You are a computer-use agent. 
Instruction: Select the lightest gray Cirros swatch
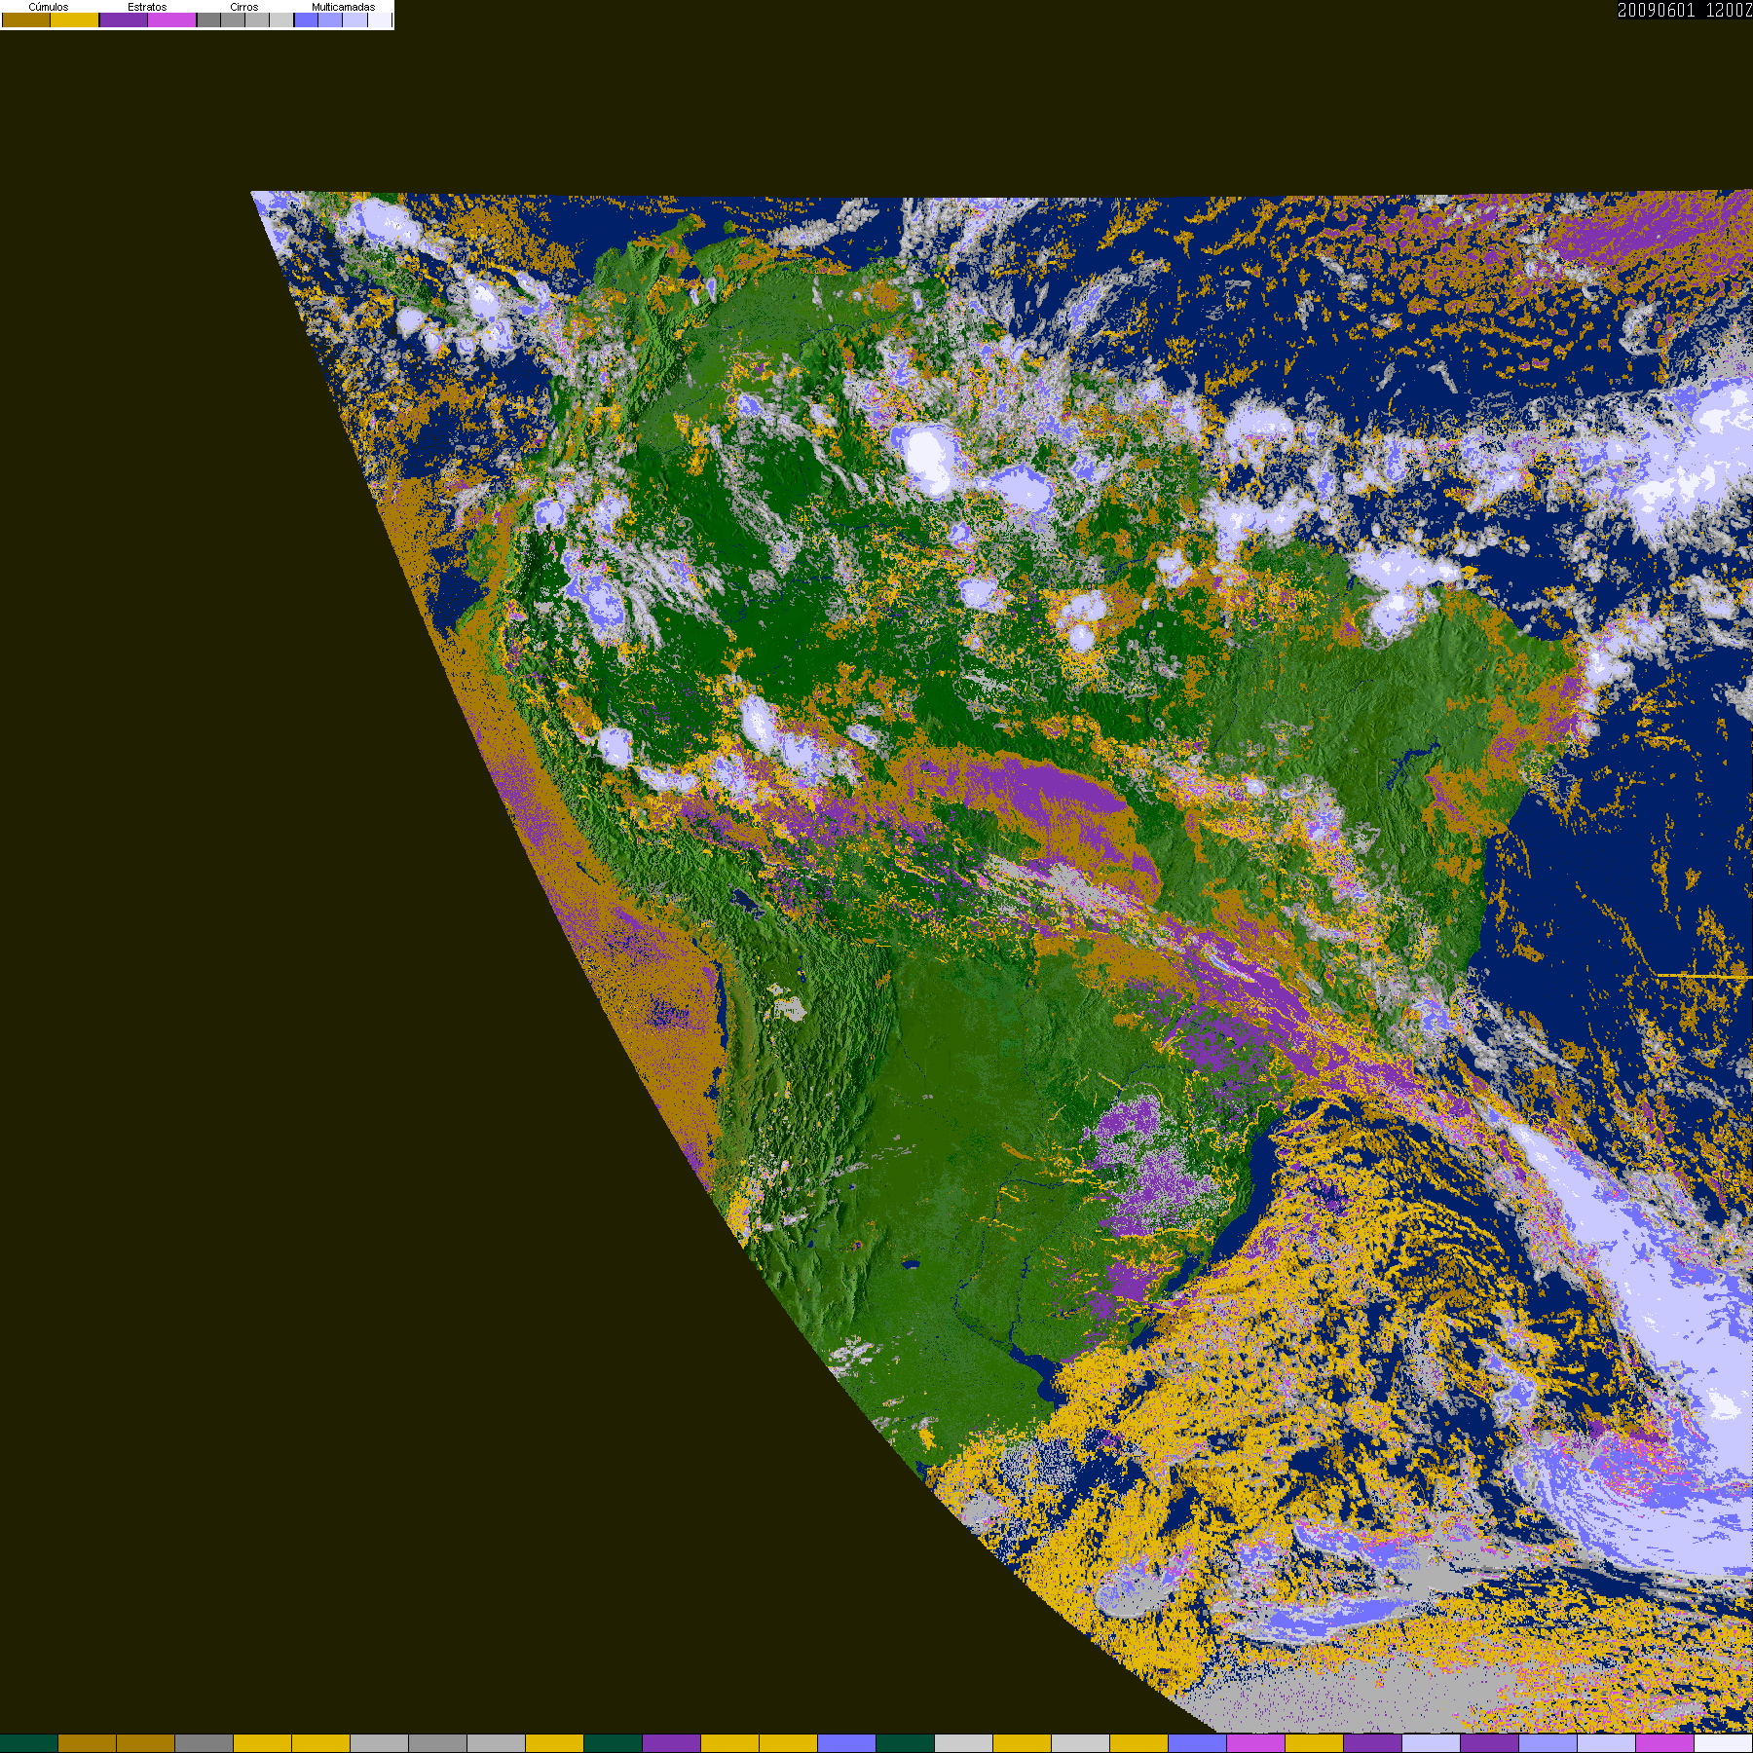[280, 20]
